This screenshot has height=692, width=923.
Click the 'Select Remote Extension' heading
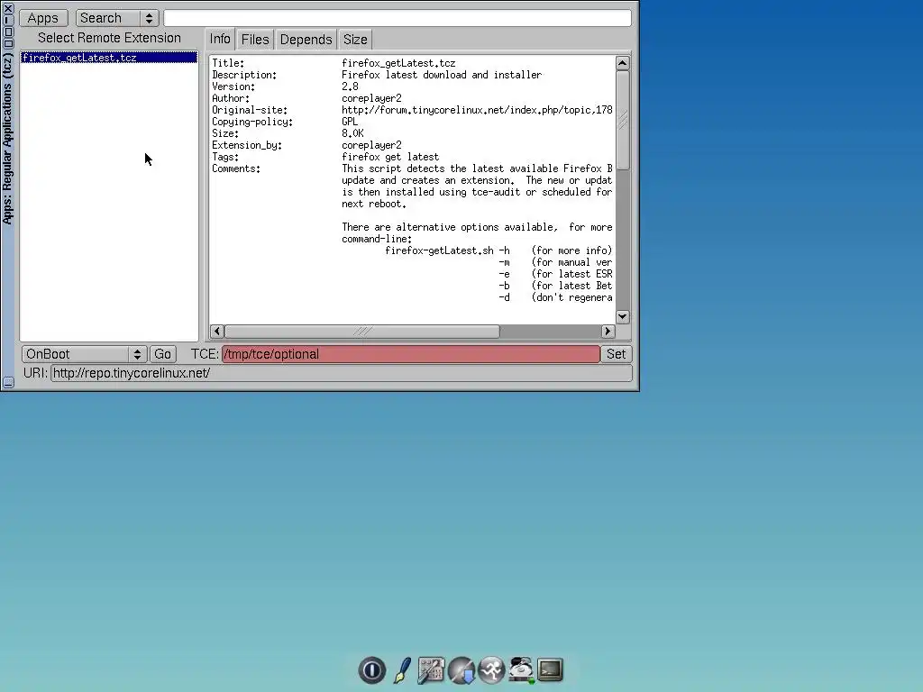(x=109, y=38)
